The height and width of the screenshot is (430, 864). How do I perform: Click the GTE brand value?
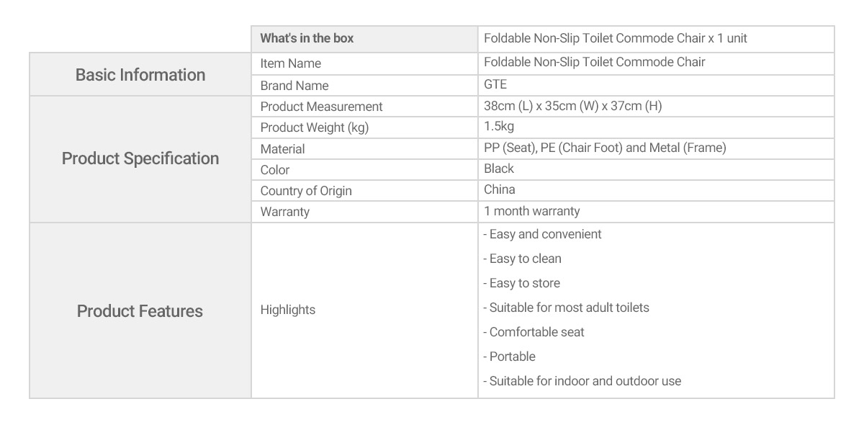[495, 84]
